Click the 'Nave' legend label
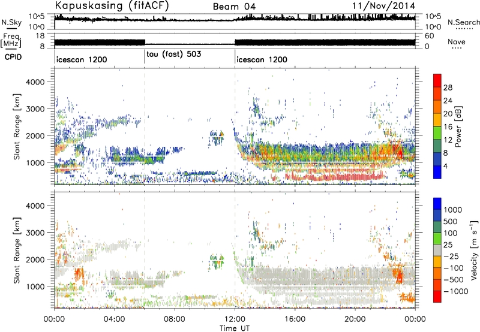 click(457, 41)
